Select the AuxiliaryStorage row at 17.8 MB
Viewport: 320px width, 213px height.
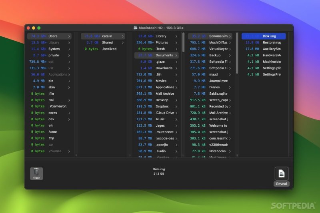264,49
